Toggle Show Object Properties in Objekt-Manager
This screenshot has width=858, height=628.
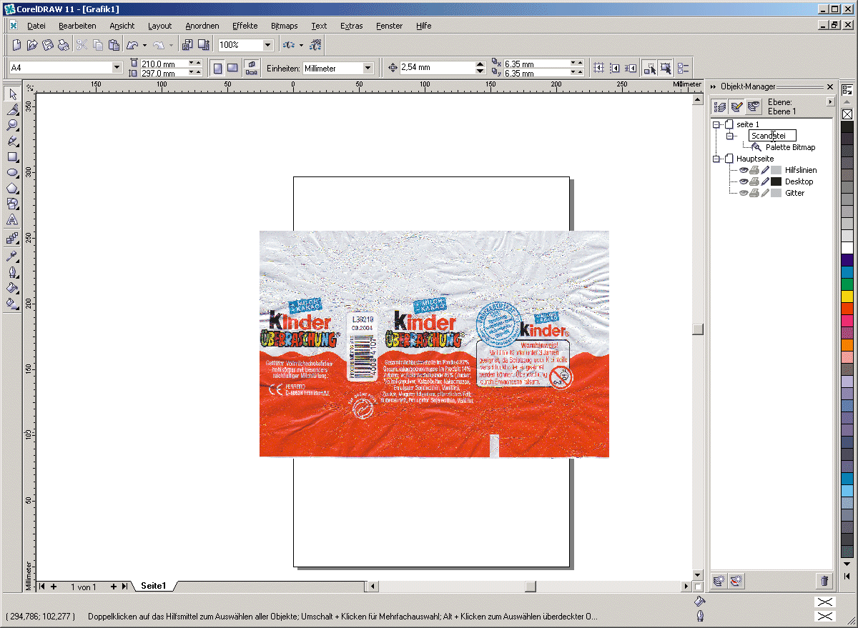(721, 106)
